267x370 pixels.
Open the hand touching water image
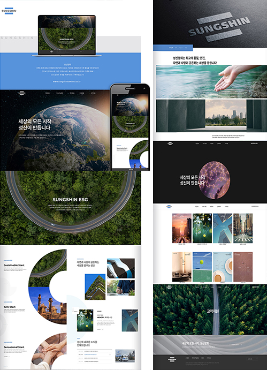click(211, 82)
